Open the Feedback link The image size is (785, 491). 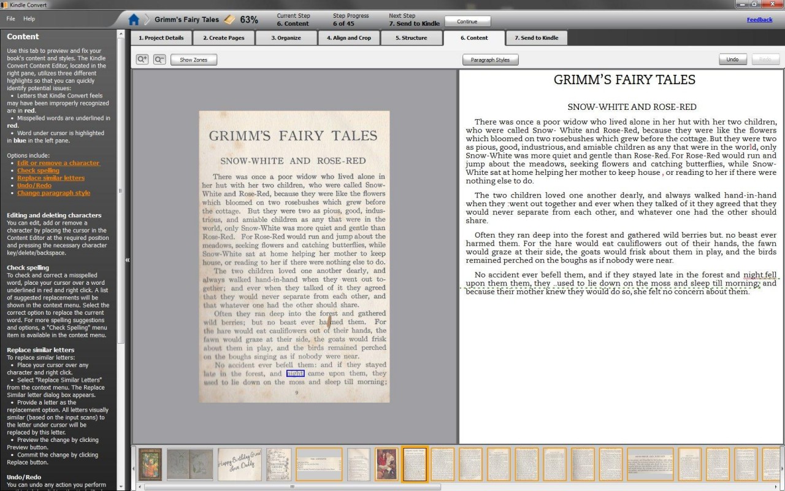[759, 20]
